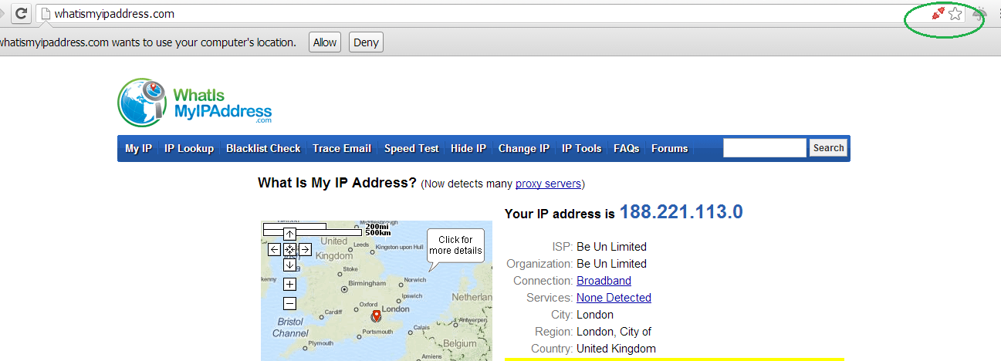Click the Country value 'United Kingdom'
1001x361 pixels.
point(616,349)
